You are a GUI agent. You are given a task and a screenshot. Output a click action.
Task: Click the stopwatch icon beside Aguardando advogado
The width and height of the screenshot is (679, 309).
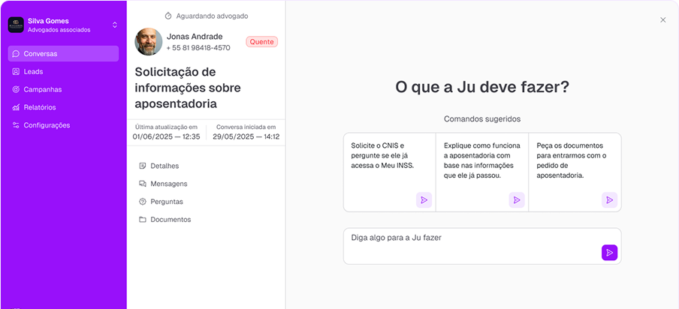[168, 16]
